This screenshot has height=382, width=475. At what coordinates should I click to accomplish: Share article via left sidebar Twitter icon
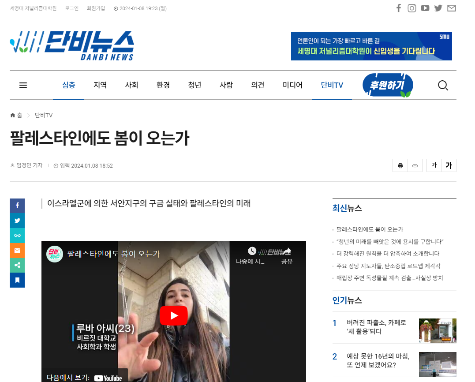point(17,221)
